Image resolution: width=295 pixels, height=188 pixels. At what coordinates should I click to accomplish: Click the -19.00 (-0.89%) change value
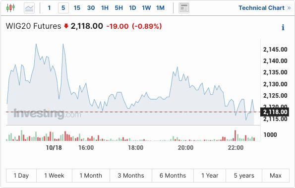point(134,26)
